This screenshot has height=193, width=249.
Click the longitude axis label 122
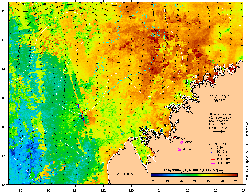(x=103, y=190)
